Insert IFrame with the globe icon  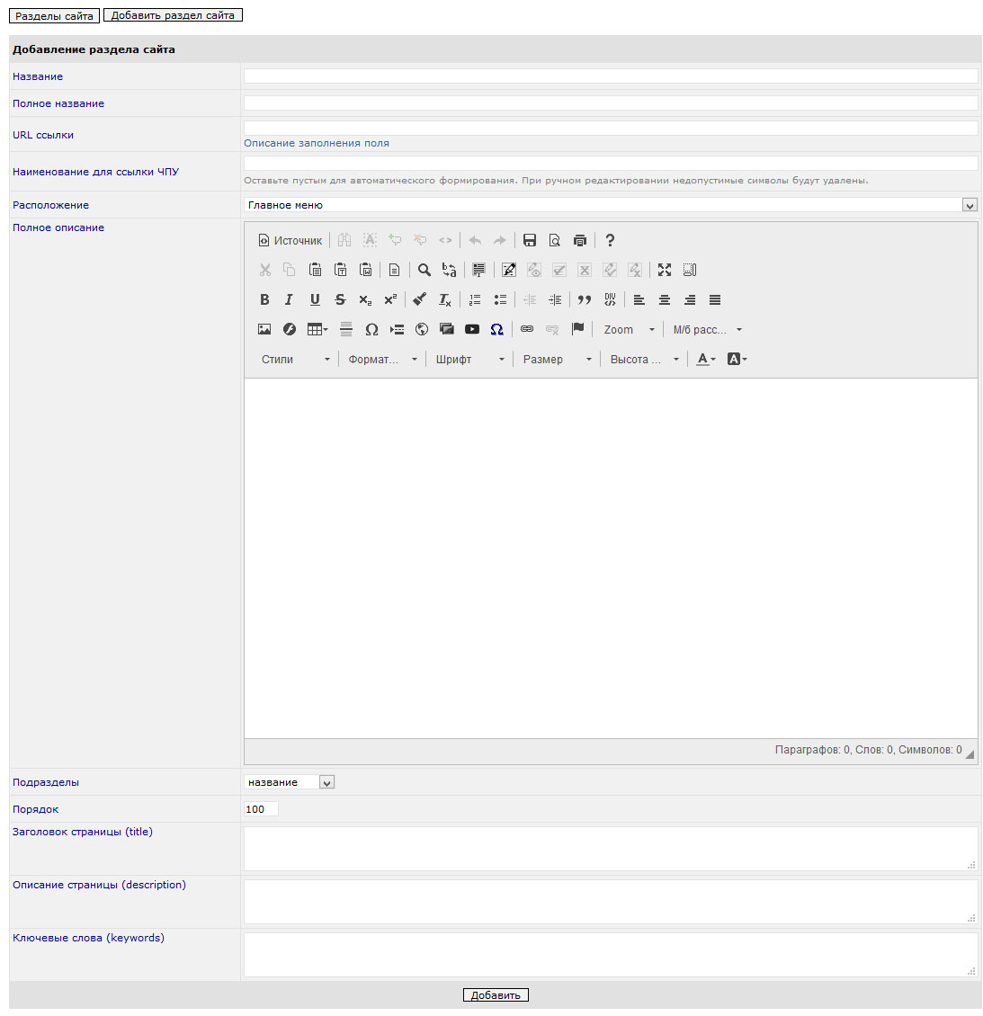422,329
